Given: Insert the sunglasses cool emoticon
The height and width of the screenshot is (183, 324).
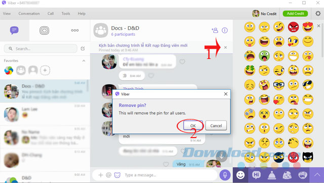Looking at the screenshot, I should pyautogui.click(x=308, y=85).
